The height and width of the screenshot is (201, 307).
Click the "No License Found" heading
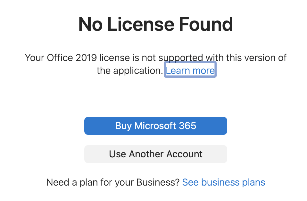(x=155, y=25)
